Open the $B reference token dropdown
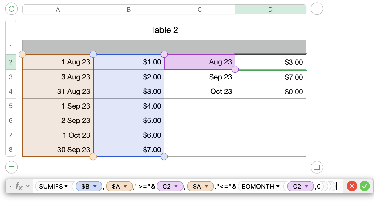This screenshot has height=205, width=374. click(95, 187)
